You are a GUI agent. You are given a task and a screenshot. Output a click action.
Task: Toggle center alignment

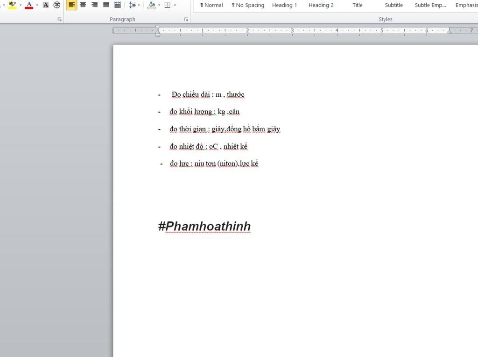[83, 5]
